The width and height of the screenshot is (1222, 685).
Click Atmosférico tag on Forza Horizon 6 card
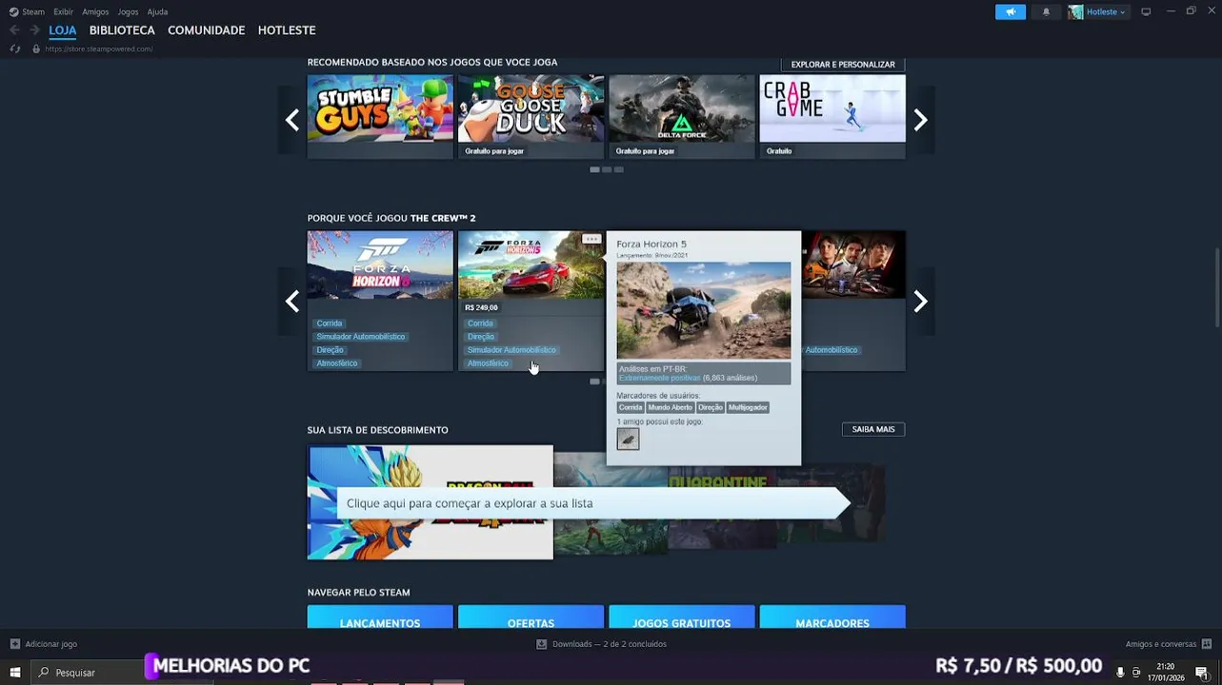pyautogui.click(x=337, y=363)
